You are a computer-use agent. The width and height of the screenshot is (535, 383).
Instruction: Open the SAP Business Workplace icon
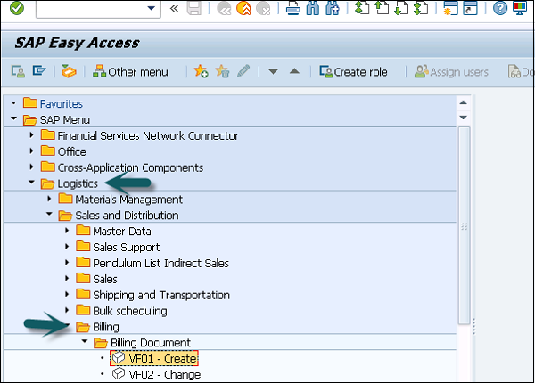point(67,71)
